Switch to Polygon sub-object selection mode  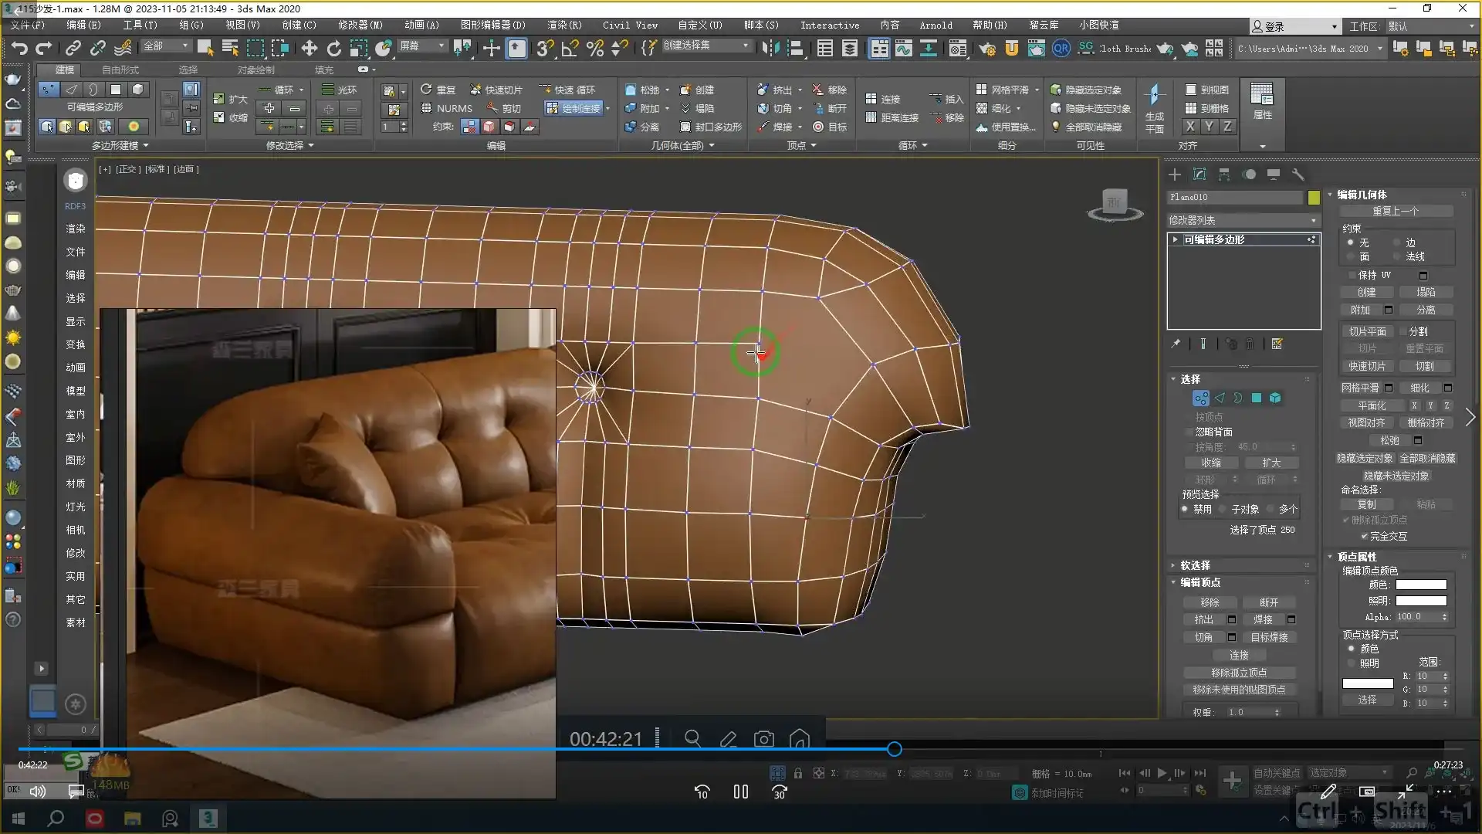coord(1256,398)
